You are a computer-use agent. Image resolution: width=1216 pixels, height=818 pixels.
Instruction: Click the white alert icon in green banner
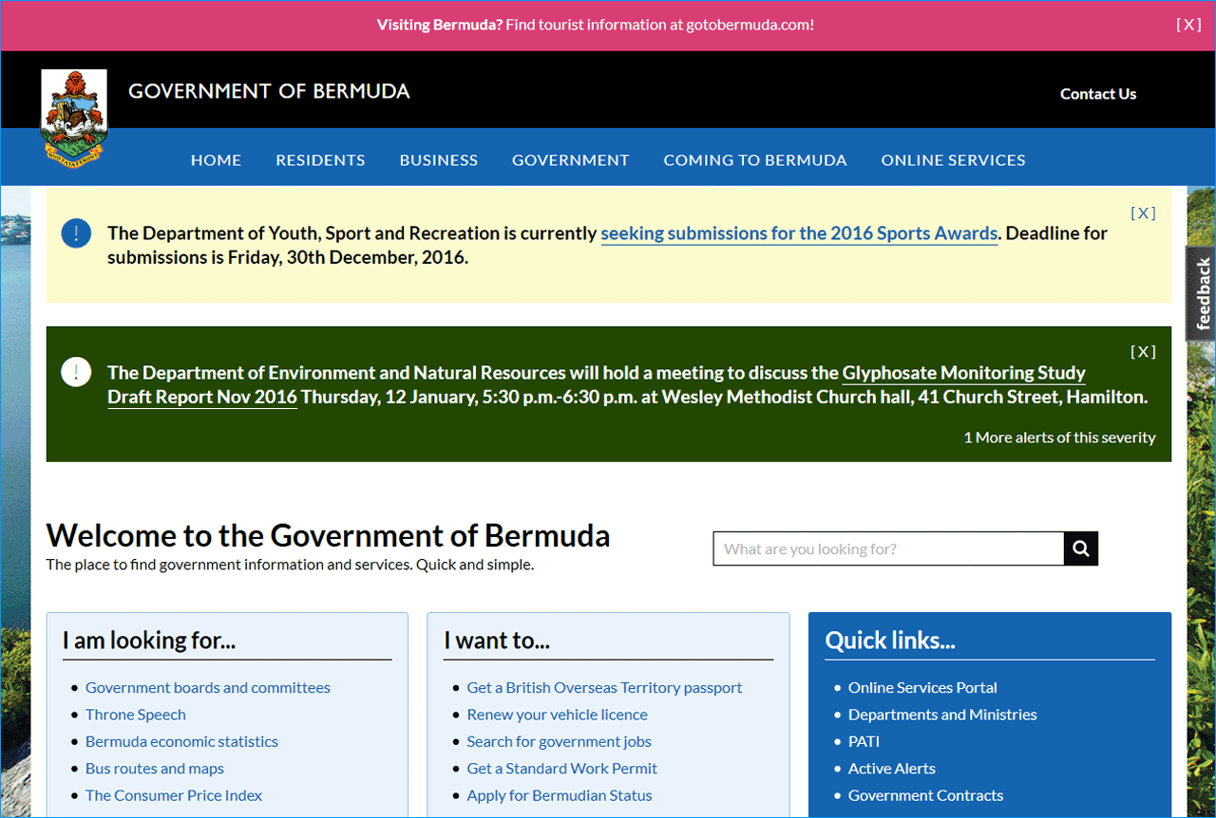pos(76,372)
